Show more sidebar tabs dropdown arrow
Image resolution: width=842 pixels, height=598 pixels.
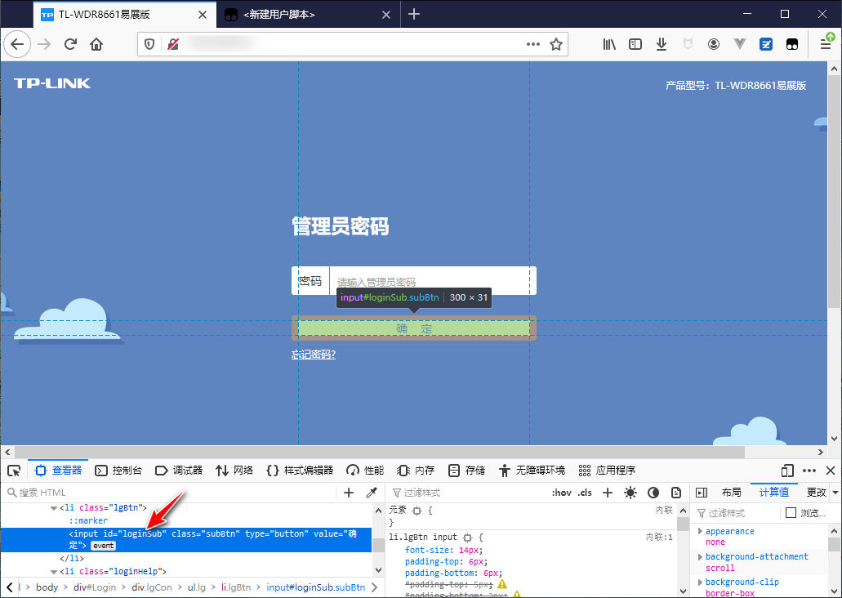click(835, 493)
